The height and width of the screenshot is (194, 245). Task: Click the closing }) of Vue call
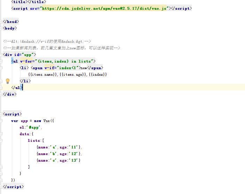pyautogui.click(x=13, y=180)
